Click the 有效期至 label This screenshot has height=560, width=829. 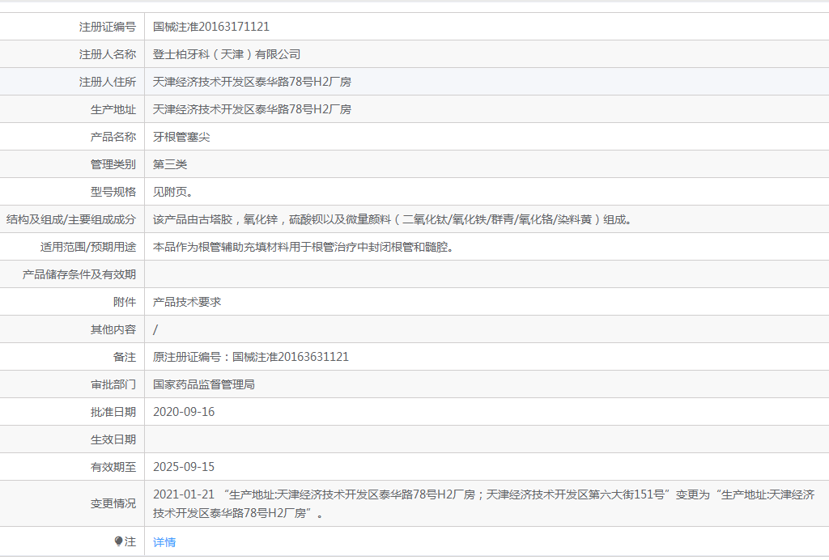coord(113,466)
